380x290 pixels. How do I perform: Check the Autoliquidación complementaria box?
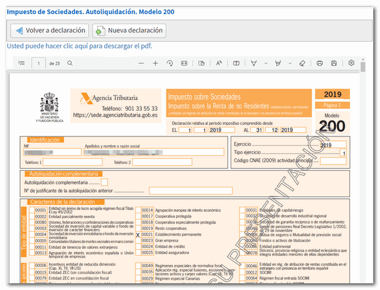tap(105, 182)
